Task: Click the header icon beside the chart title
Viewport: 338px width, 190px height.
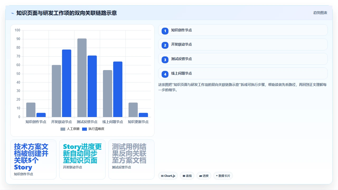Action: click(12, 13)
